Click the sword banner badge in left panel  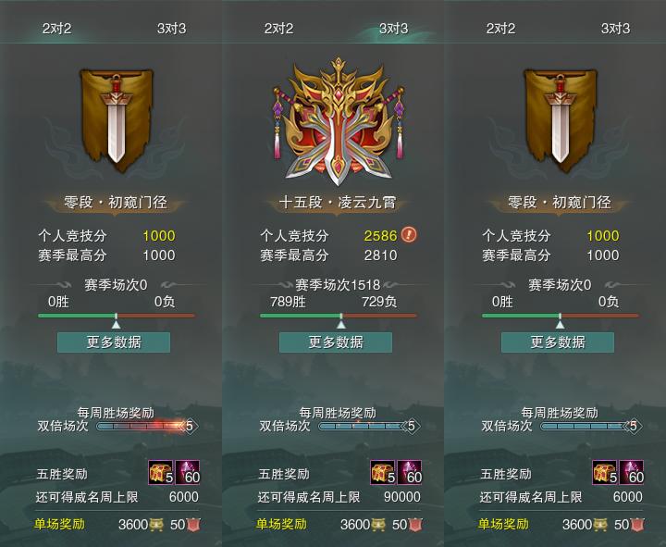[x=116, y=120]
